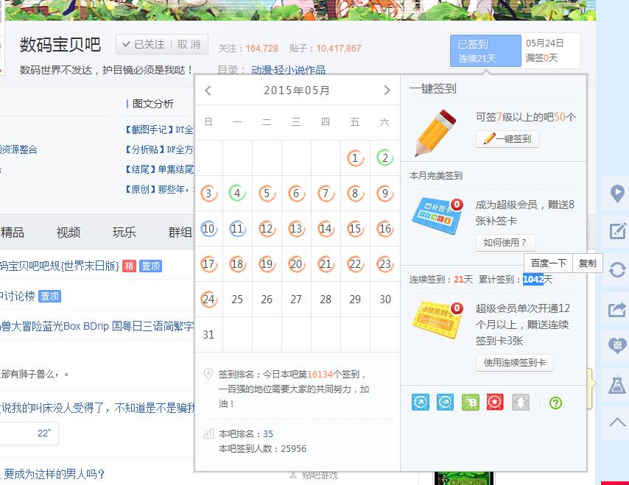Click the 已签到 sign-in status button

click(x=485, y=51)
